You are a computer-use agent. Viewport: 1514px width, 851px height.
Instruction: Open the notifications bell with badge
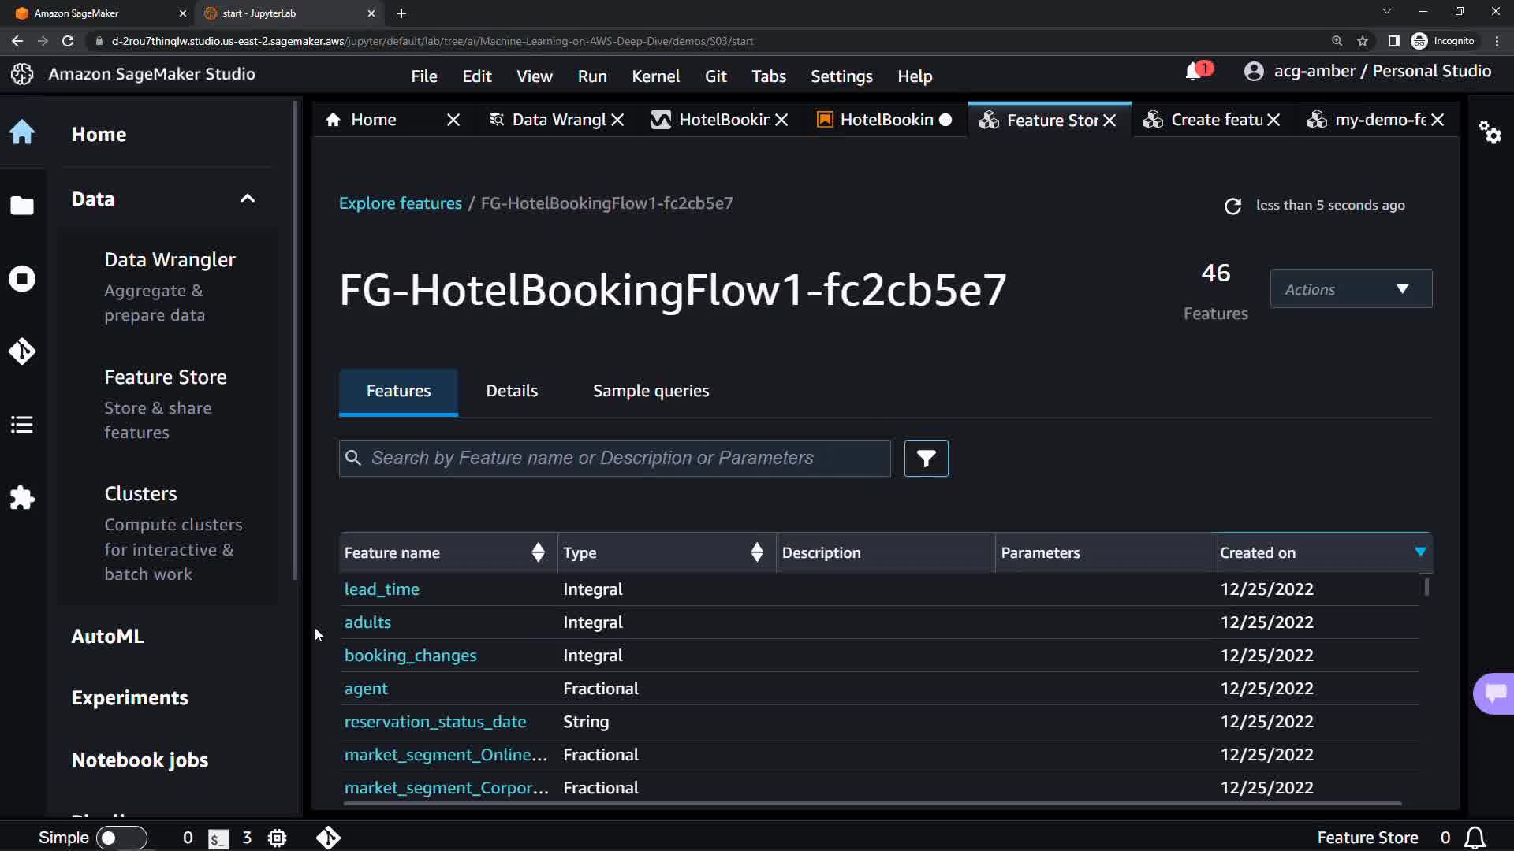(1194, 72)
